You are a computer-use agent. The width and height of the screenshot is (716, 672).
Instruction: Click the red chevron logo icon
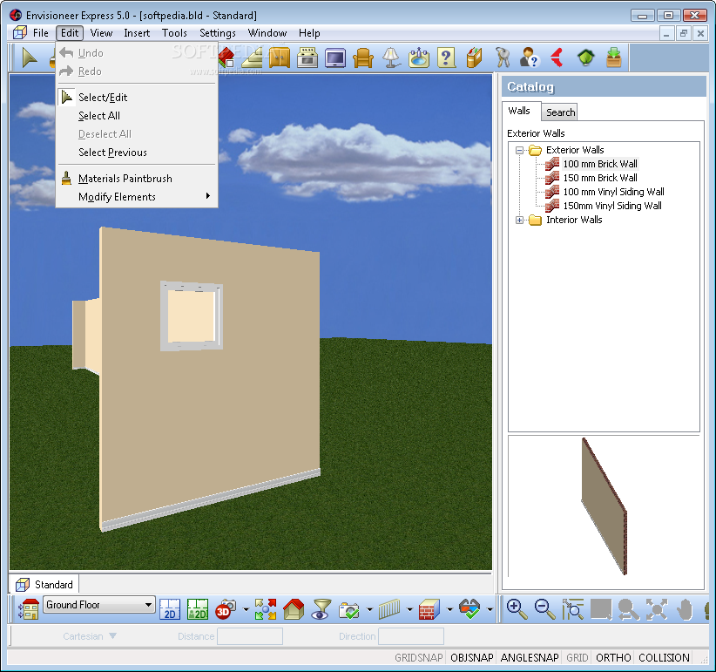[x=557, y=58]
